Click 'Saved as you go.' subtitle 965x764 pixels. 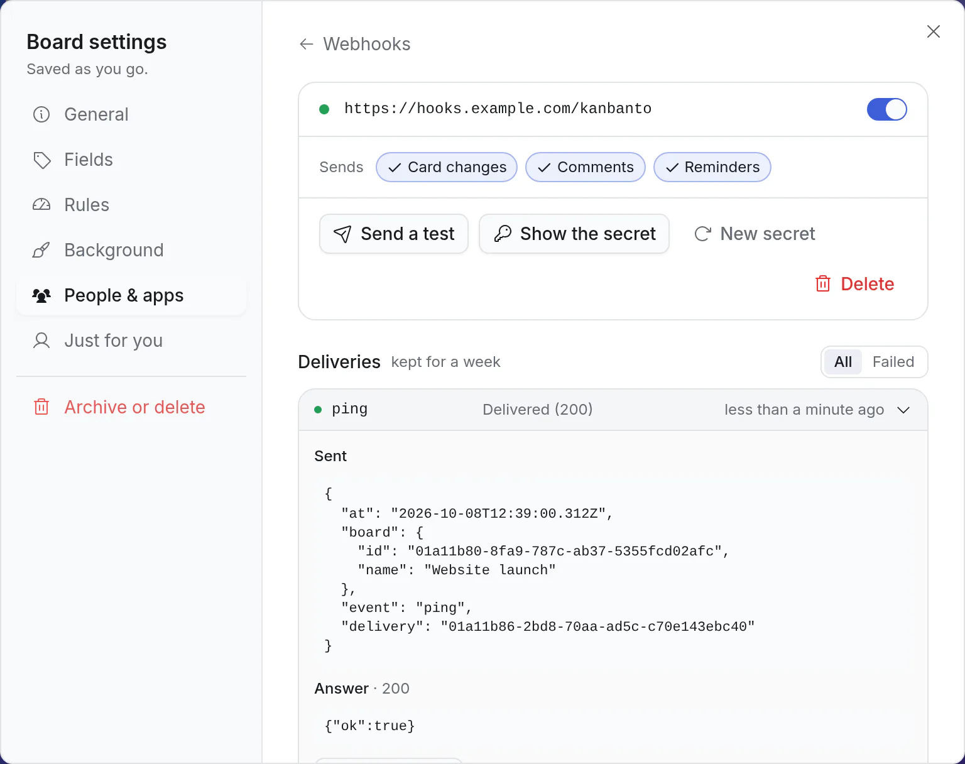coord(87,69)
